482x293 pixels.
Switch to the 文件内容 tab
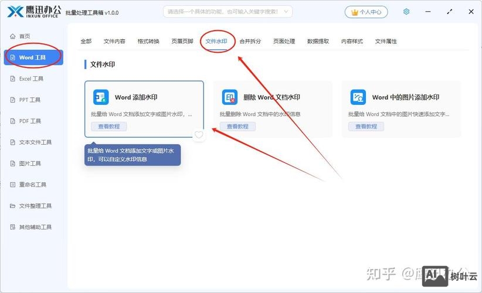click(x=114, y=41)
